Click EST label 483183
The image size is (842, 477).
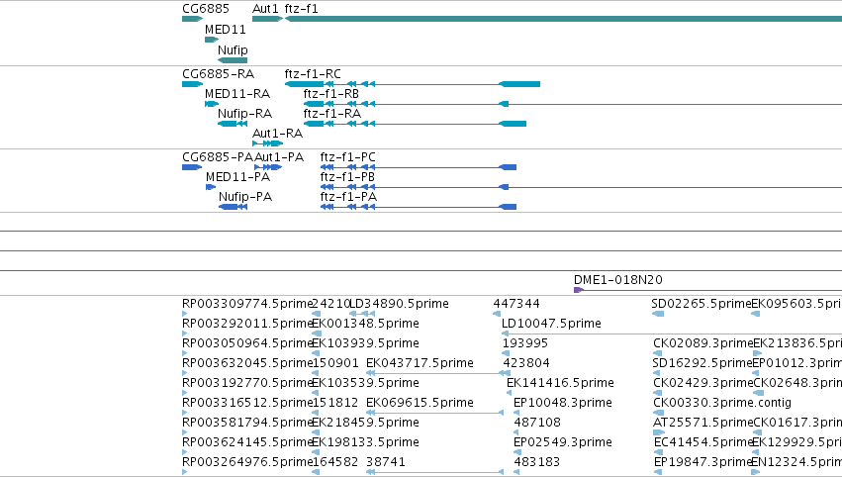(x=536, y=462)
